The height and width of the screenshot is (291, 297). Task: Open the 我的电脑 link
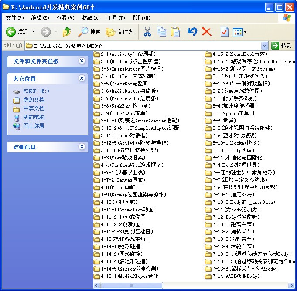pos(34,117)
